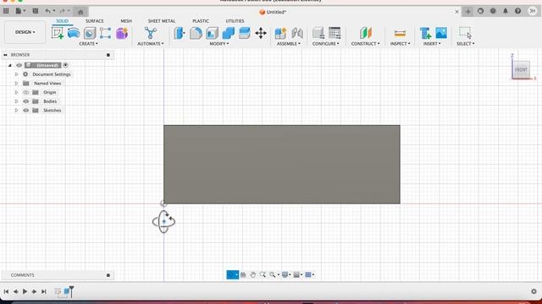Play the timeline
Viewport: 542px width, 304px height.
pos(25,291)
